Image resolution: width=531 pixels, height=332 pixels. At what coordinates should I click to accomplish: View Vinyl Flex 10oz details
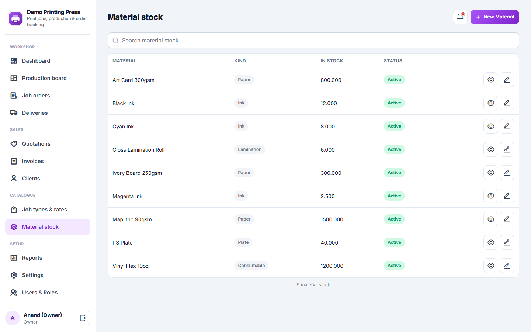click(491, 266)
